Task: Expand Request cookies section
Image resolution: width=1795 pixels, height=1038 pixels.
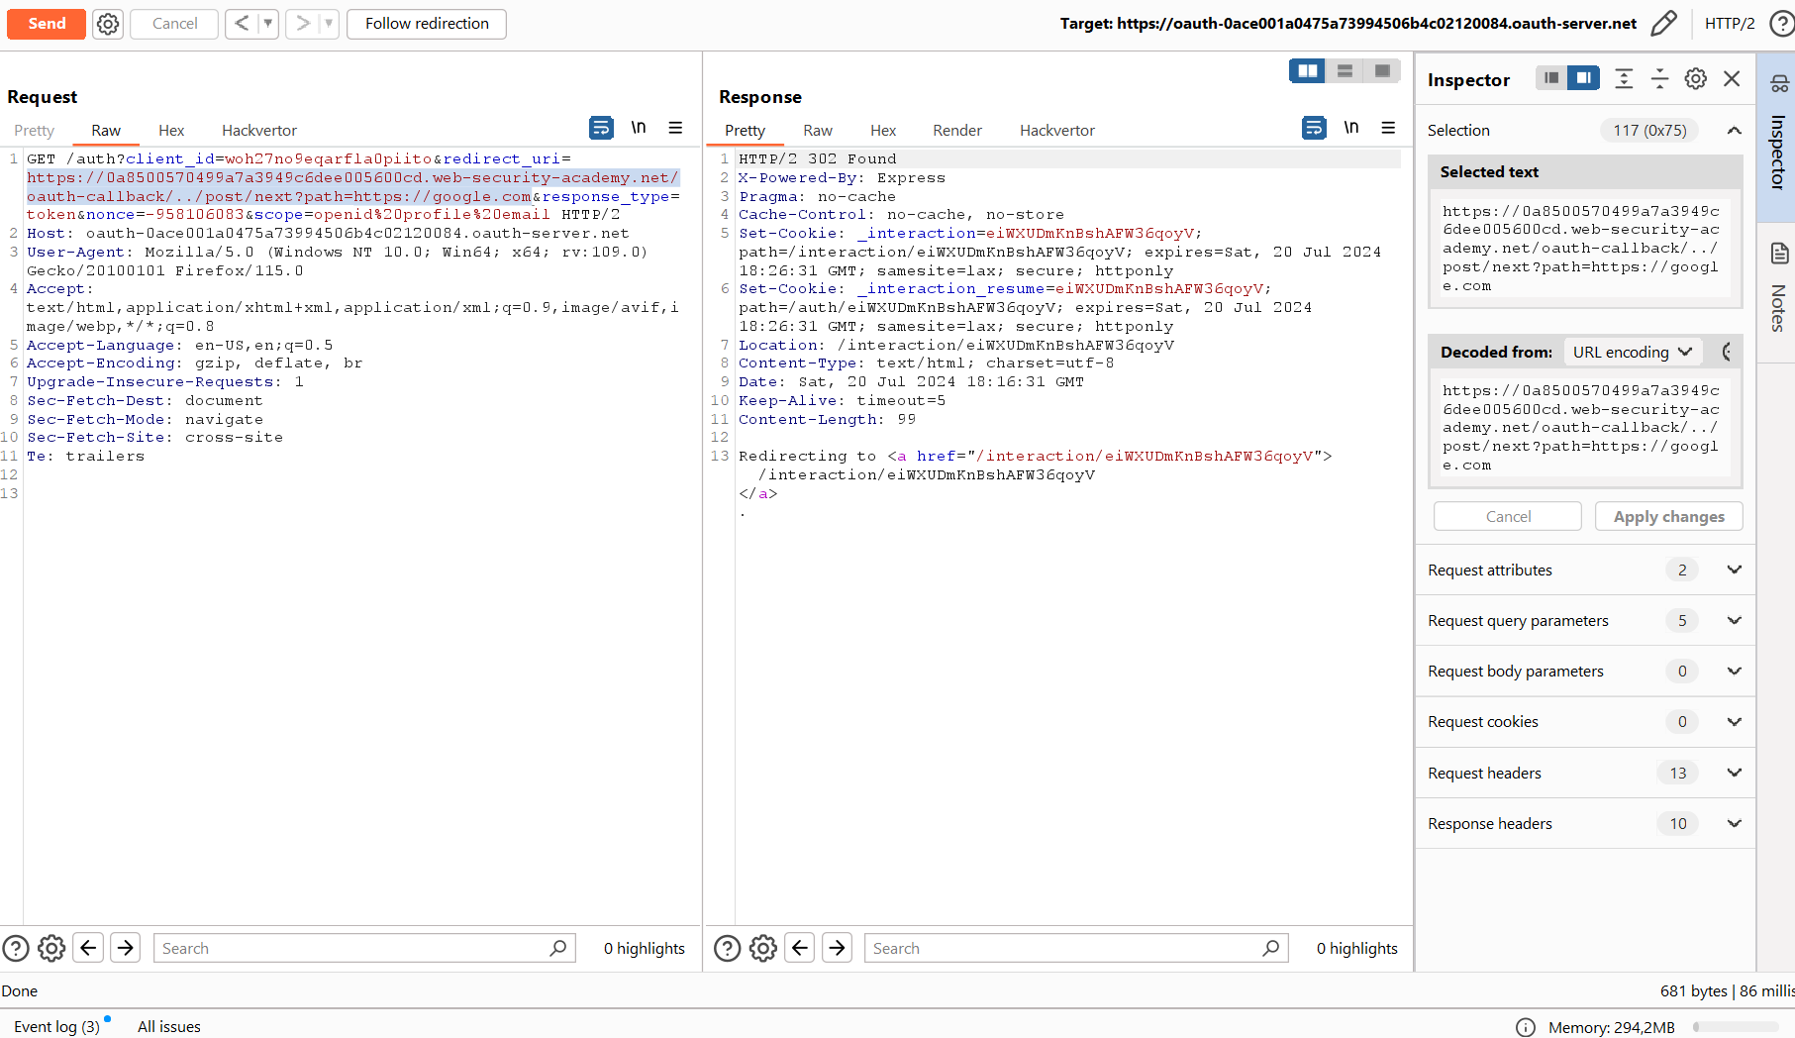Action: (x=1585, y=721)
